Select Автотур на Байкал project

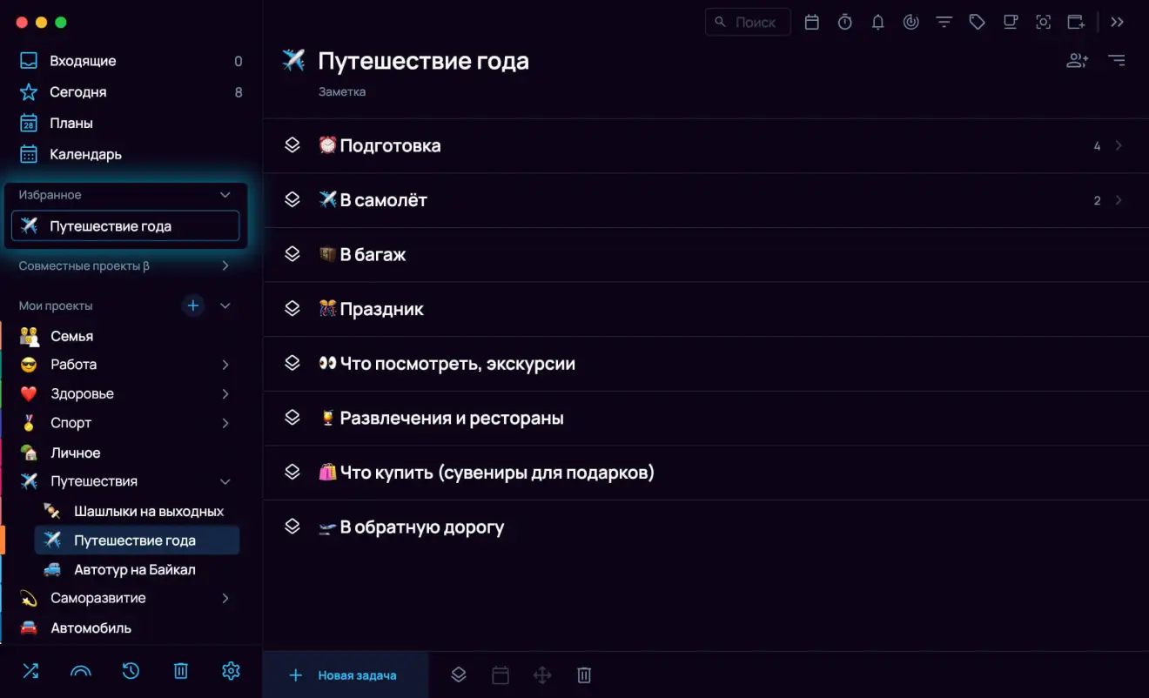coord(134,569)
